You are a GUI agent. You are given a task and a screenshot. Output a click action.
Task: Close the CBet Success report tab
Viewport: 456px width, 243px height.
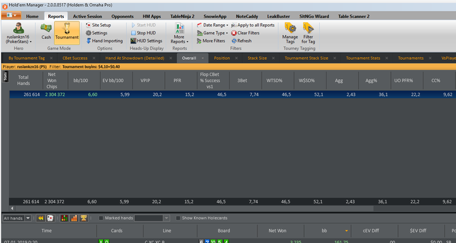94,58
